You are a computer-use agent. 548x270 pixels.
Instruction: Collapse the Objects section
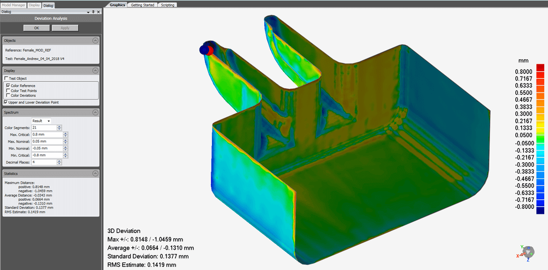click(x=95, y=41)
